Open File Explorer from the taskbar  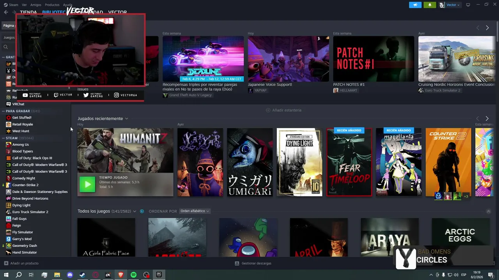(57, 275)
